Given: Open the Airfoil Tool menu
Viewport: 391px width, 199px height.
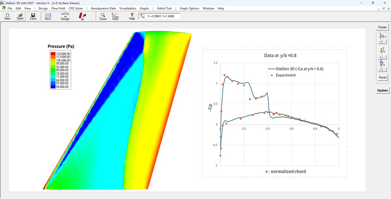Looking at the screenshot, I should tap(164, 8).
